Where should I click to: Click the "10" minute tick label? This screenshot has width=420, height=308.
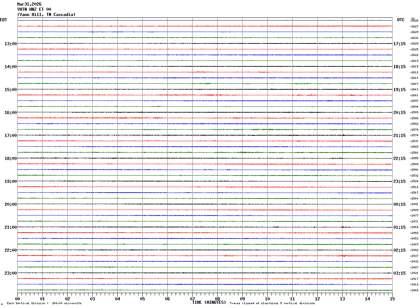[x=267, y=299]
